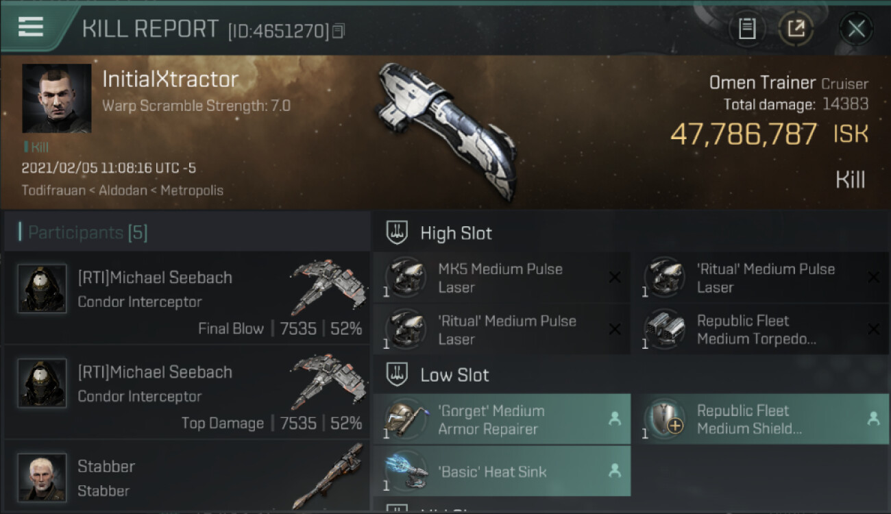Image resolution: width=891 pixels, height=514 pixels.
Task: Open the Stabber pilot's portrait
Action: click(x=42, y=477)
